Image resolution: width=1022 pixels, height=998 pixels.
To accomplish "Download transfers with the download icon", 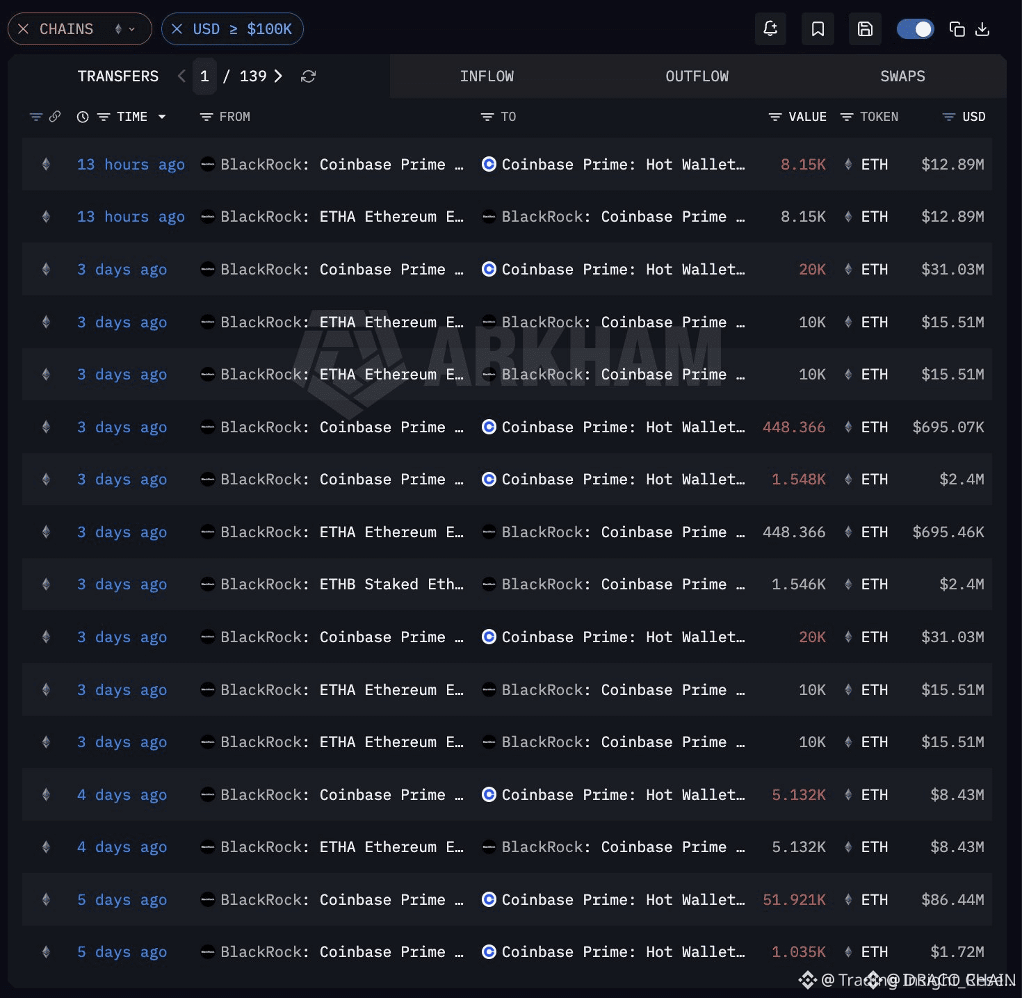I will [x=982, y=29].
